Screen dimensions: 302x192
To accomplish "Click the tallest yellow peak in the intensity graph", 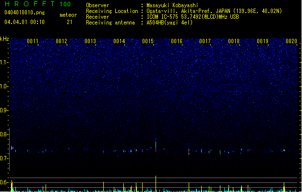I will (156, 184).
